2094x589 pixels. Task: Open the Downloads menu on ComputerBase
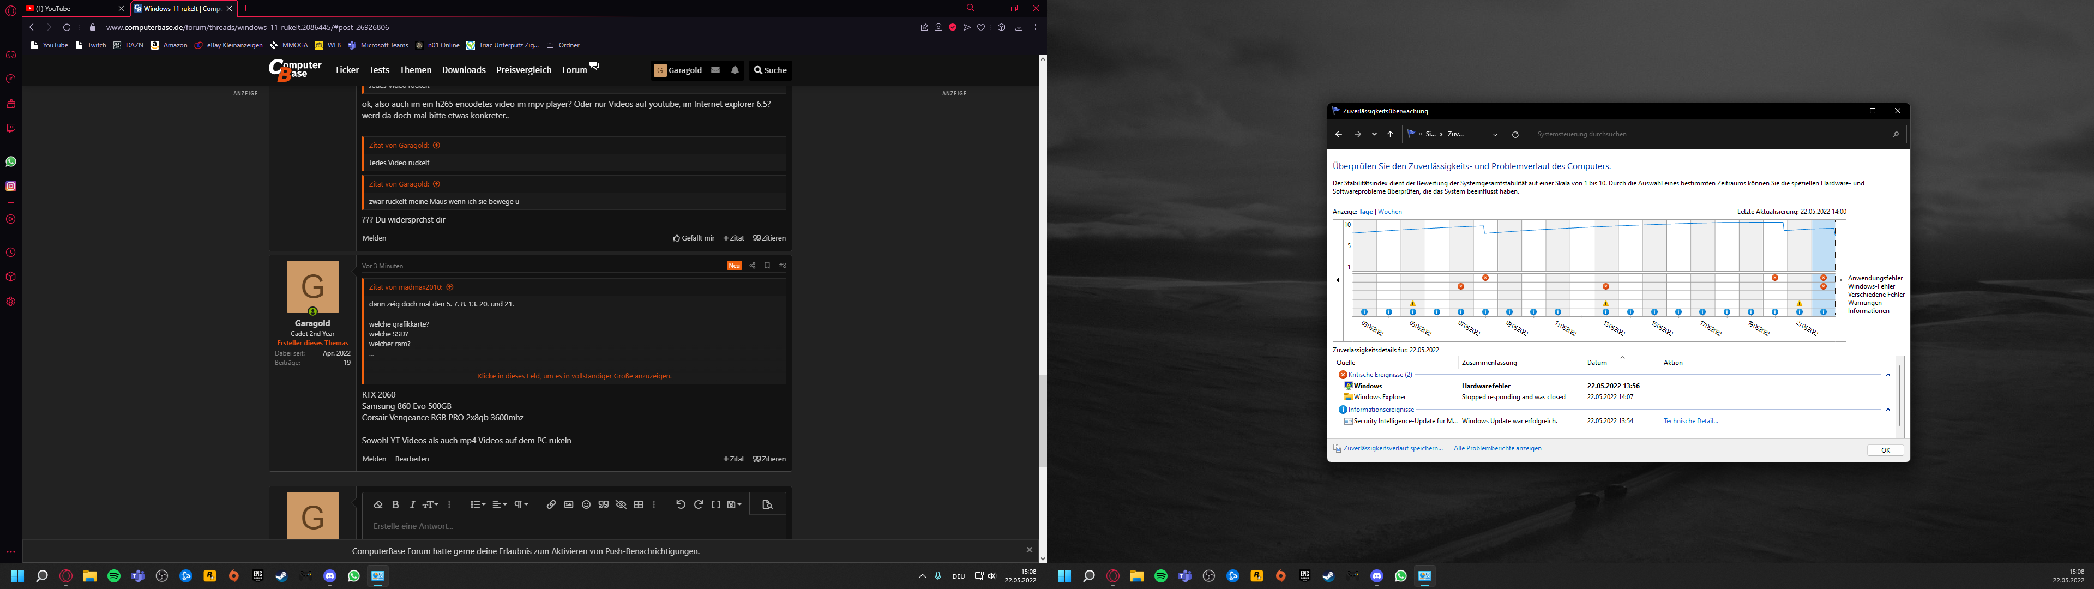[464, 70]
